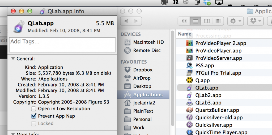Screen dimensions: 272x135
Task: Click the Quicksilver-old.app icon
Action: [190, 117]
